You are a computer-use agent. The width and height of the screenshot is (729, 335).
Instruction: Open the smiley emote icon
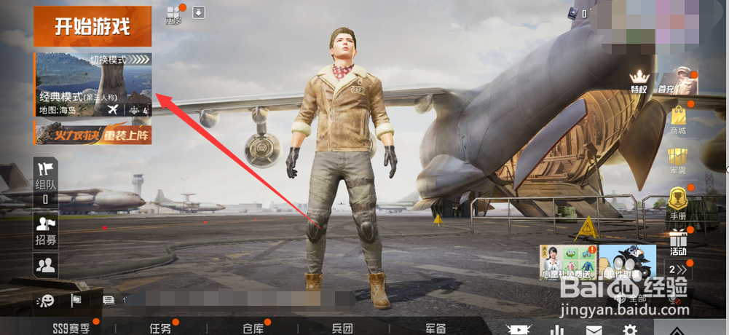pos(46,301)
